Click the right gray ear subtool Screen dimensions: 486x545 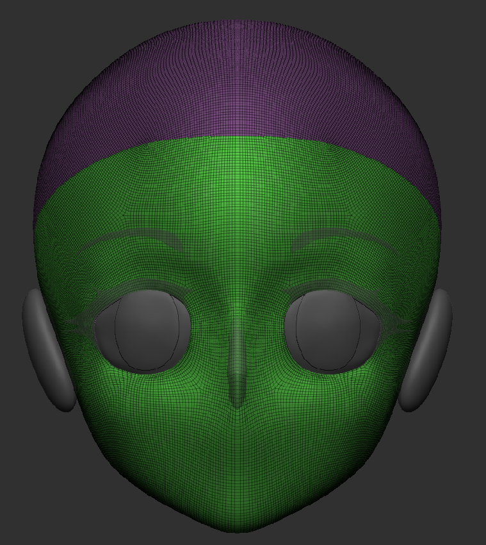428,349
